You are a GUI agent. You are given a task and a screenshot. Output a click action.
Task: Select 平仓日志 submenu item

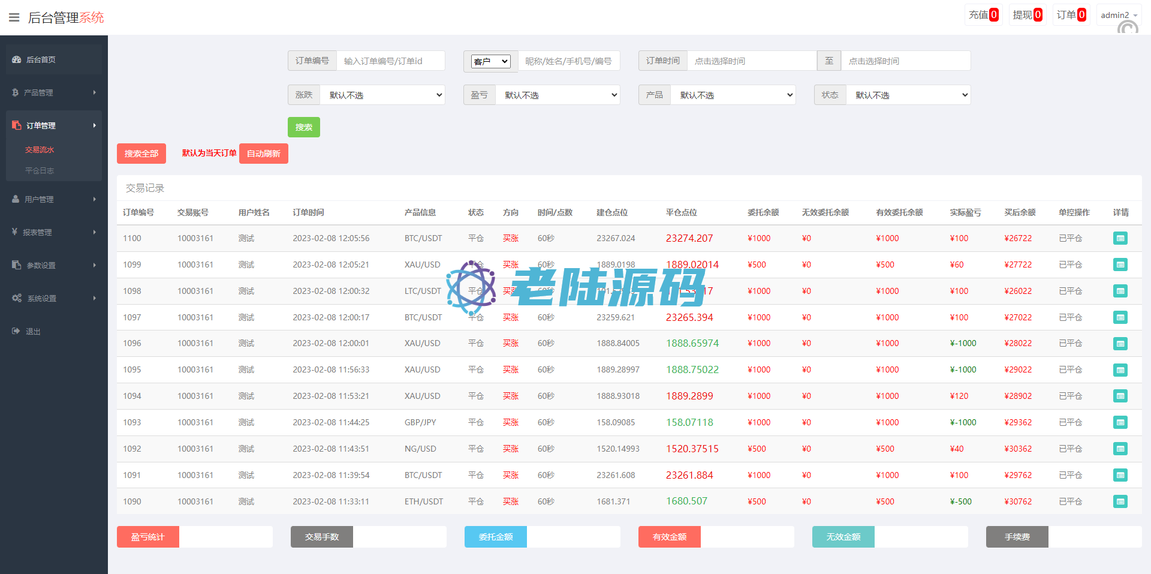coord(40,170)
